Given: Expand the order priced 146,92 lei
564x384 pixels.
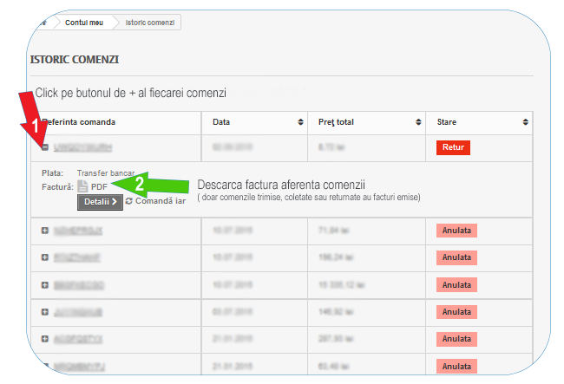Looking at the screenshot, I should [45, 311].
